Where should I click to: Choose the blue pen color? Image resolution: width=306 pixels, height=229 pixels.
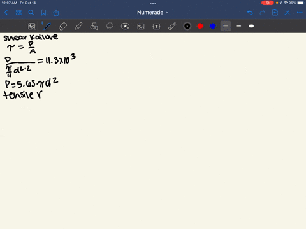[x=213, y=26]
